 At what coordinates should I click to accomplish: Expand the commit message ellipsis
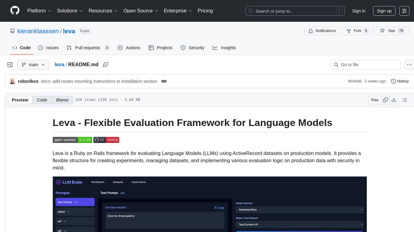164,81
